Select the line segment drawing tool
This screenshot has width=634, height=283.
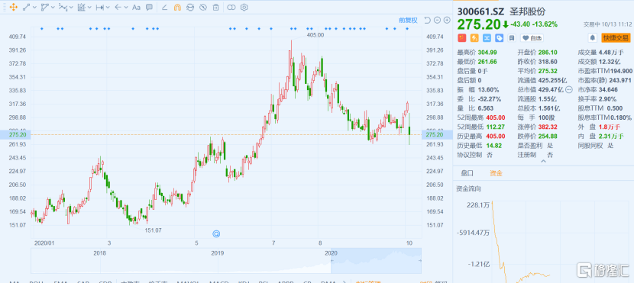pyautogui.click(x=26, y=7)
